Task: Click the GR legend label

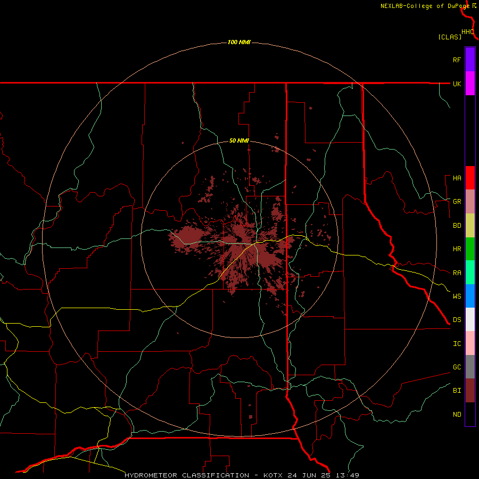Action: coord(457,202)
